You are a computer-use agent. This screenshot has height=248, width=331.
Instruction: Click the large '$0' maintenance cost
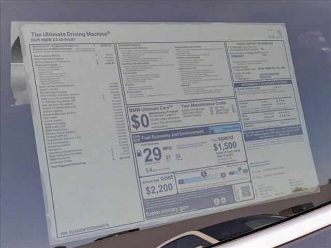tap(140, 122)
